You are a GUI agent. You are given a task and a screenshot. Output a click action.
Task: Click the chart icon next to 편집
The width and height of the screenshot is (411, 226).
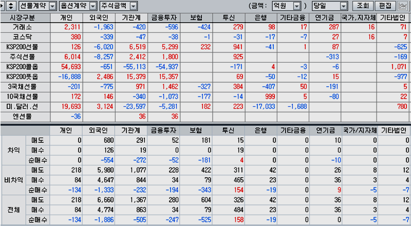[403, 6]
